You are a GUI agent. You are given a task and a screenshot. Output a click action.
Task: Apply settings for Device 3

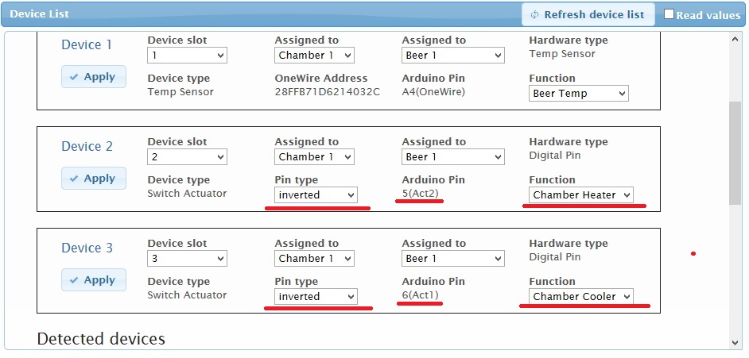tap(93, 280)
